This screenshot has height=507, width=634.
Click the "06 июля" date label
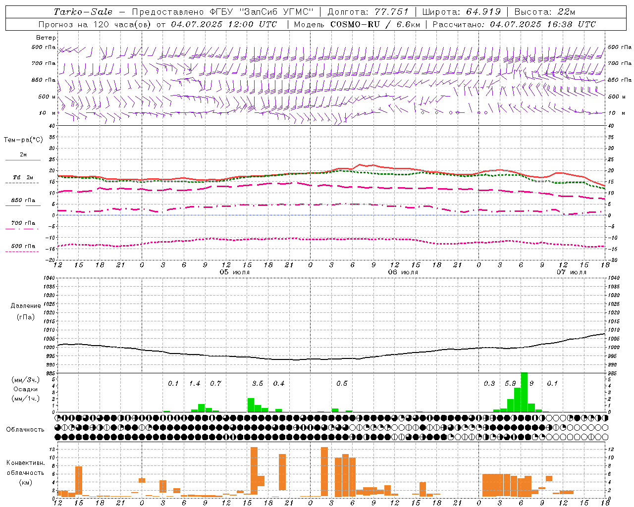(403, 272)
